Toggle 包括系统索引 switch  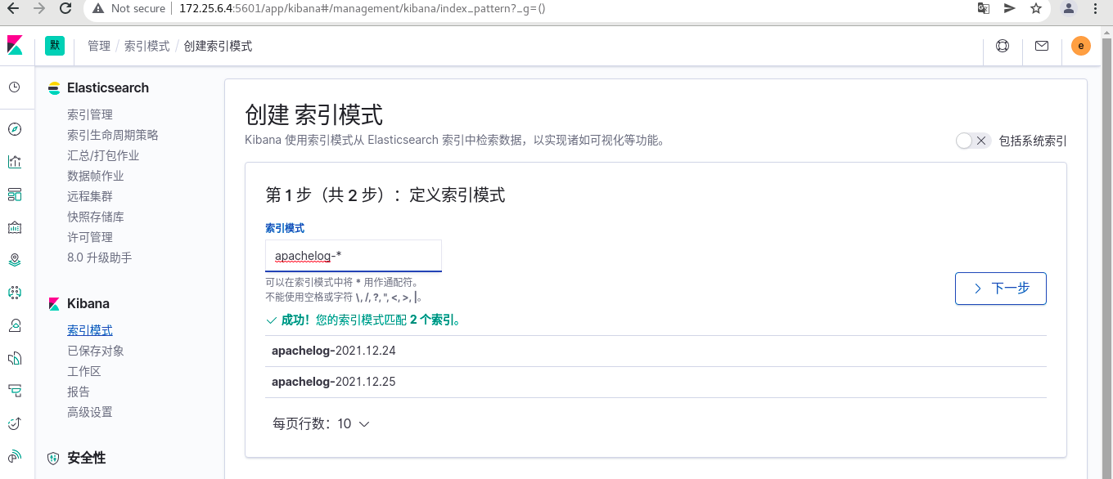coord(973,141)
